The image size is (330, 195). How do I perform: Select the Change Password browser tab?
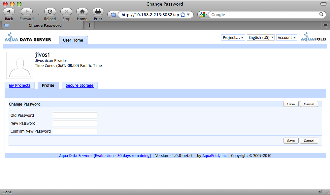[x=43, y=25]
